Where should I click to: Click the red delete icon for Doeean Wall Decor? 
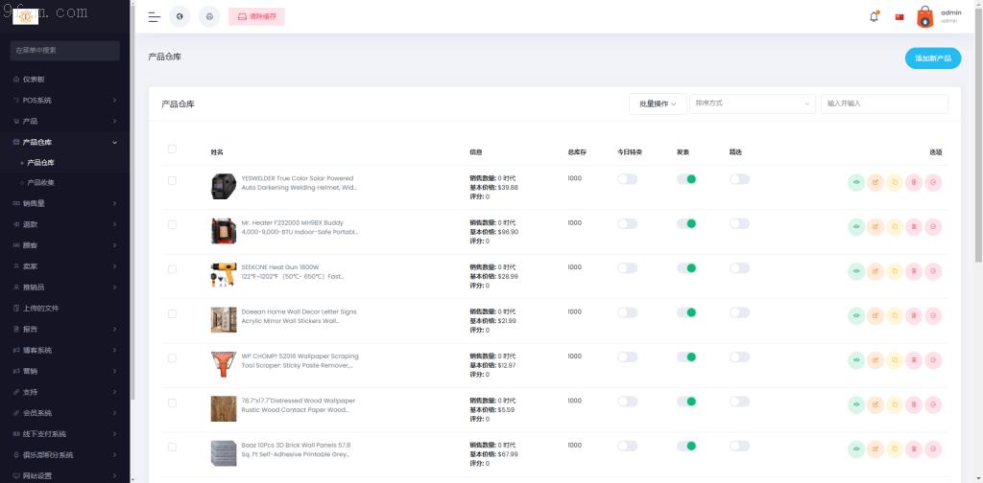(913, 315)
